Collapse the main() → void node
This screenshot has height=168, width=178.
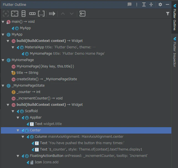pyautogui.click(x=3, y=22)
